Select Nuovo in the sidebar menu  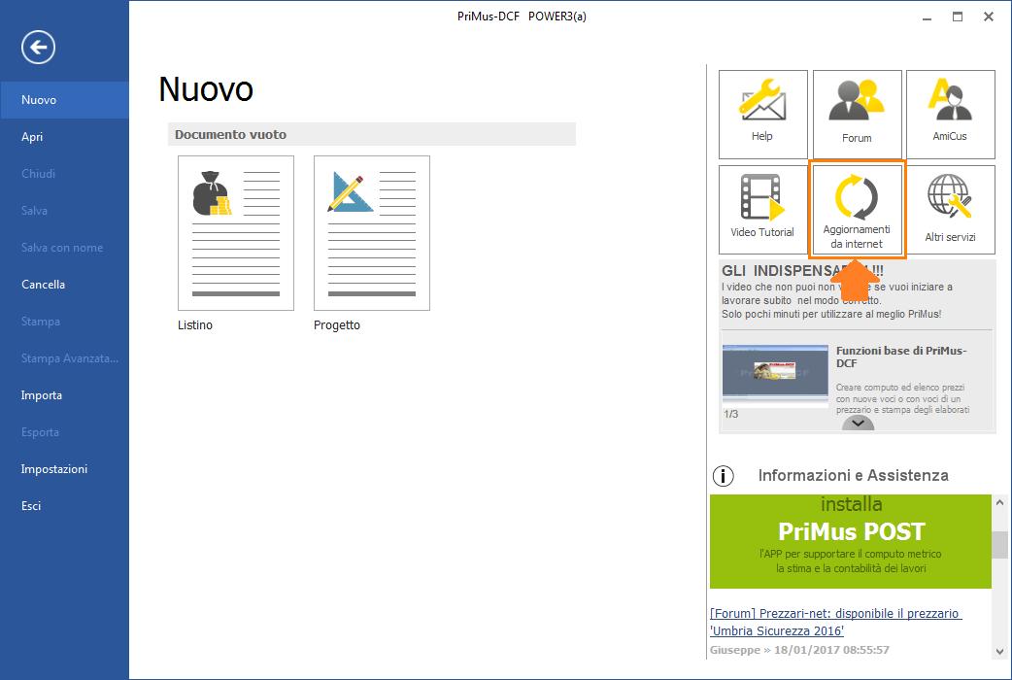point(64,100)
